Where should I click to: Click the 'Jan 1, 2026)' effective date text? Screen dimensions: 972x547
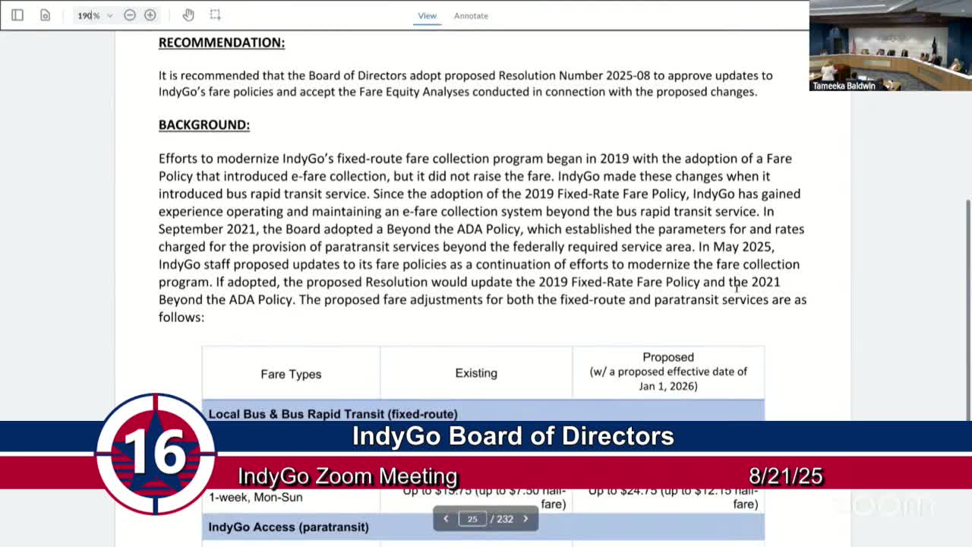point(668,386)
